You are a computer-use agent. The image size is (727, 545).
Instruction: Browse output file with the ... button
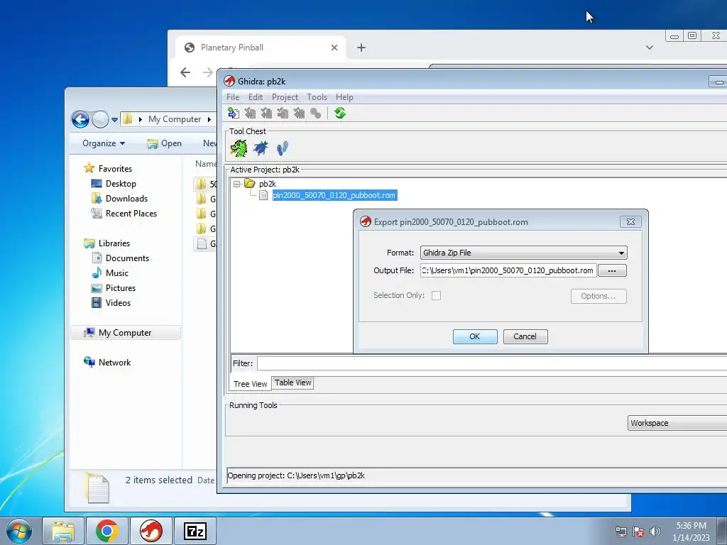612,270
